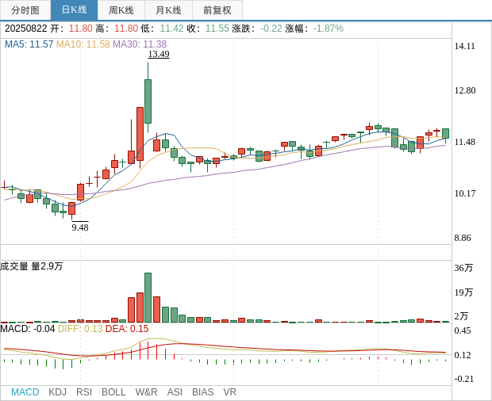Click the 2万 volume axis label
Image resolution: width=492 pixels, height=401 pixels.
461,316
